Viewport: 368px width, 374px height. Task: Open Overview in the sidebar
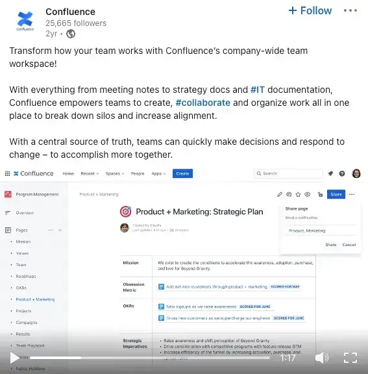(x=25, y=213)
